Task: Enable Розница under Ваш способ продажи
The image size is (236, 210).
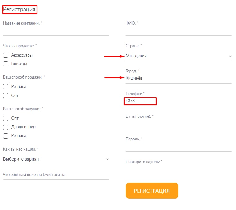Action: click(x=6, y=87)
